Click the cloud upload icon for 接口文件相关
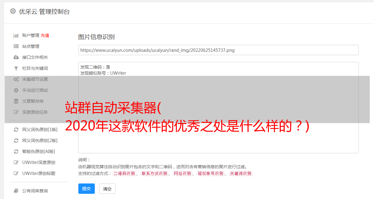This screenshot has width=374, height=199. click(x=16, y=57)
